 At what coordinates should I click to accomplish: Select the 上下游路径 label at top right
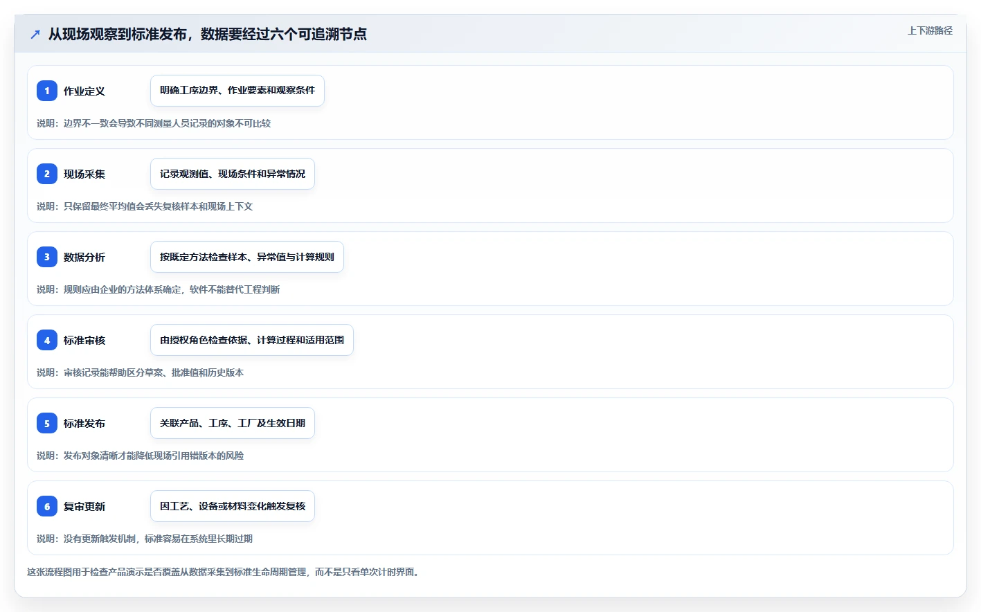930,30
